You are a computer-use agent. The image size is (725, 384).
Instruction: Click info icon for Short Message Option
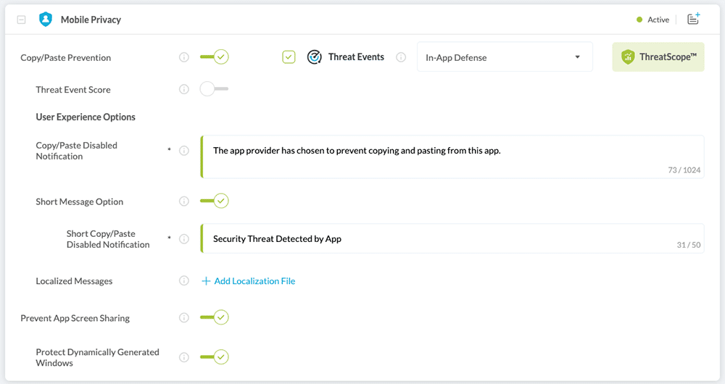point(184,201)
